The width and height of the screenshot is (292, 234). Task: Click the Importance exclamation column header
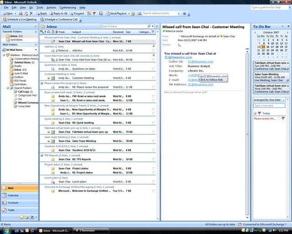pos(45,32)
